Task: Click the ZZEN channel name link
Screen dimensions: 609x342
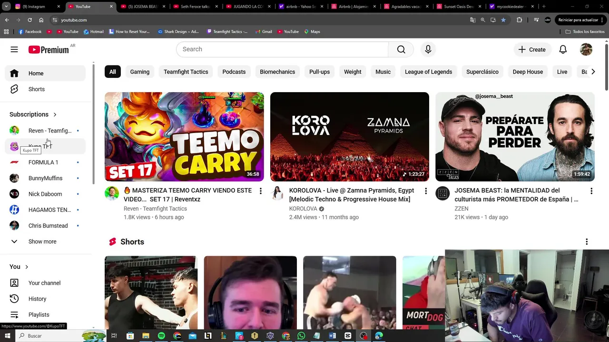Action: pos(462,209)
